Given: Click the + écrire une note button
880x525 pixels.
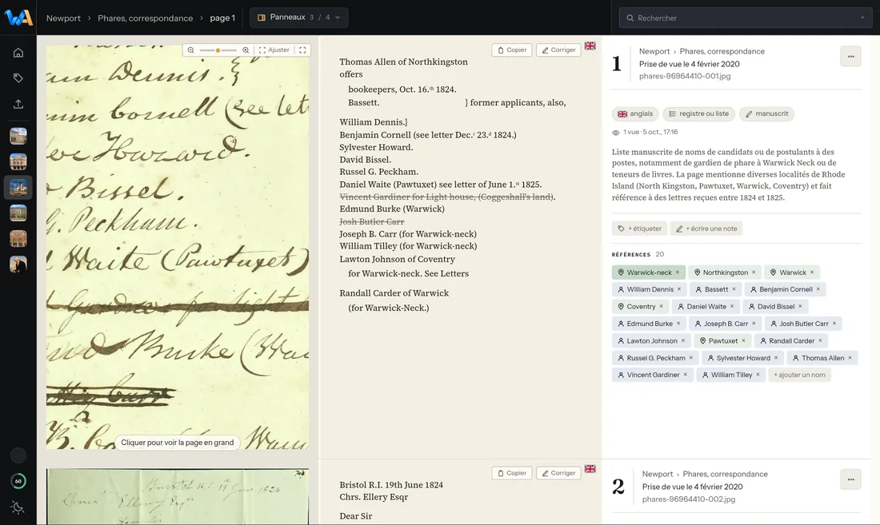Looking at the screenshot, I should [706, 229].
